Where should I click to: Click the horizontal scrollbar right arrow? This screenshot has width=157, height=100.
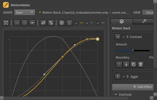click(x=151, y=98)
